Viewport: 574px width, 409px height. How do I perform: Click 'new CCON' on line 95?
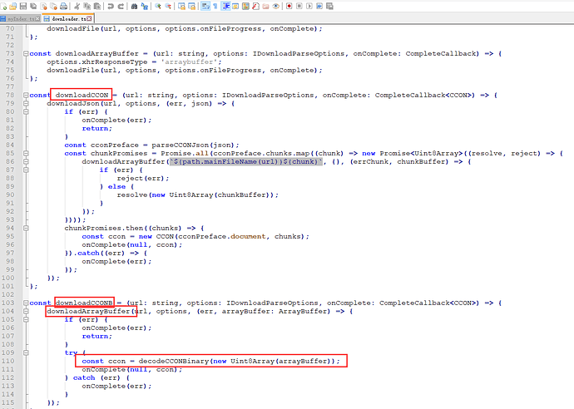click(156, 236)
